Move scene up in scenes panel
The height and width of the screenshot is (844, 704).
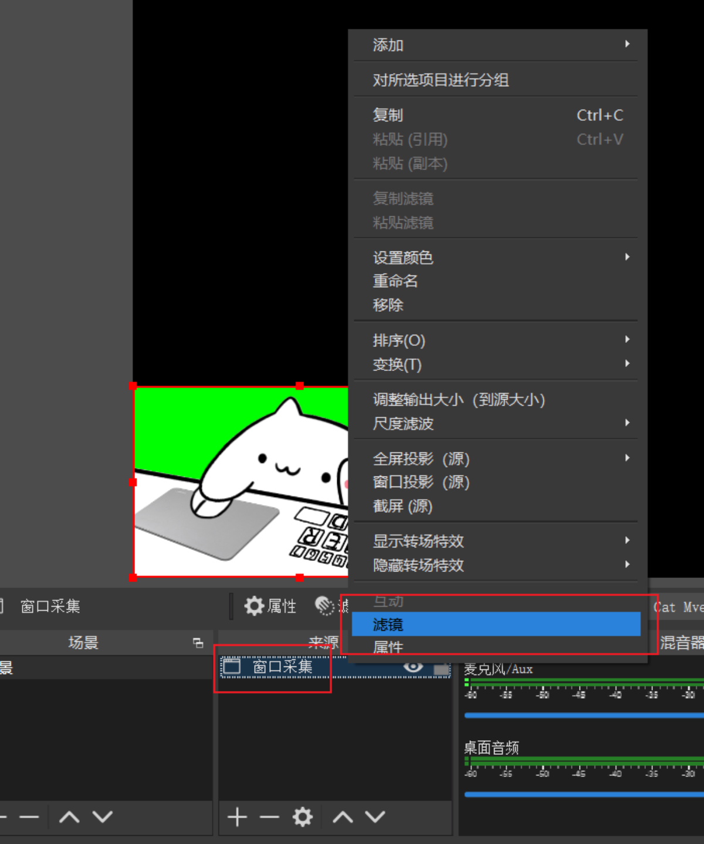point(69,816)
